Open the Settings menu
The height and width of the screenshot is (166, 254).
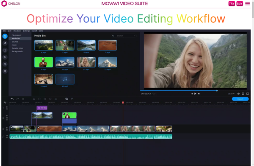click(26, 31)
